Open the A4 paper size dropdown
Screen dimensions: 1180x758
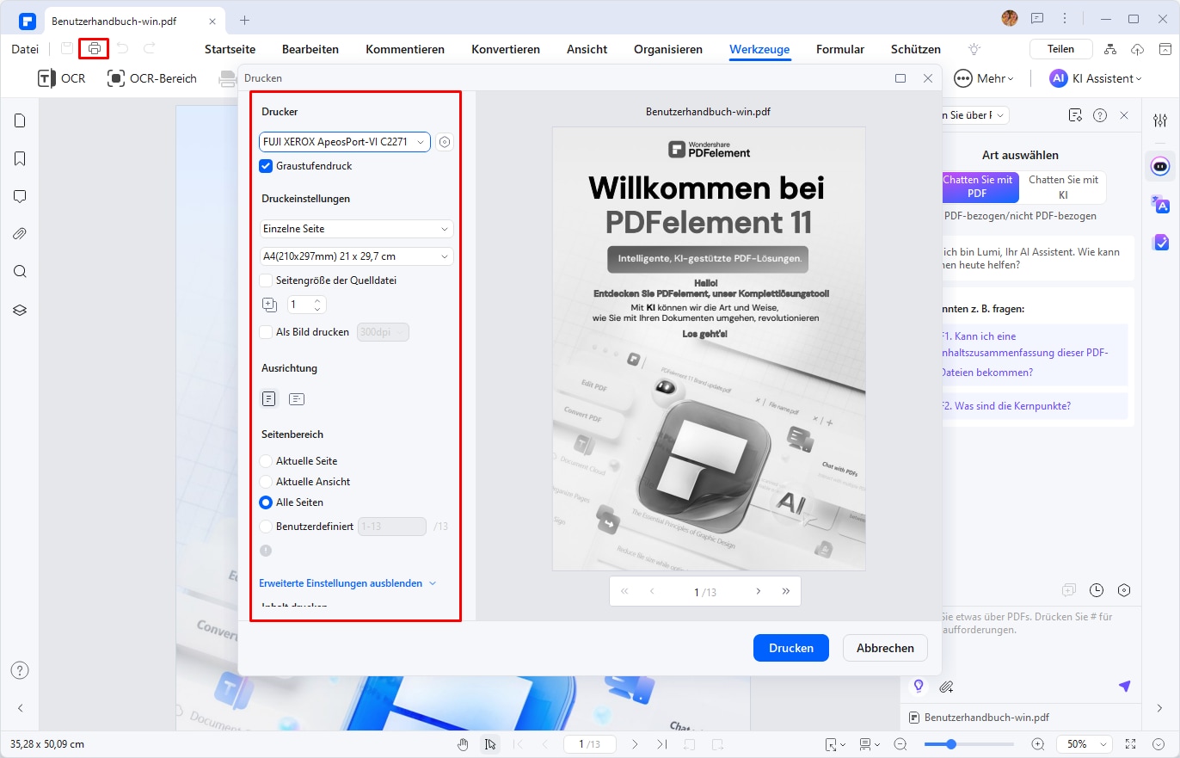[x=356, y=256]
